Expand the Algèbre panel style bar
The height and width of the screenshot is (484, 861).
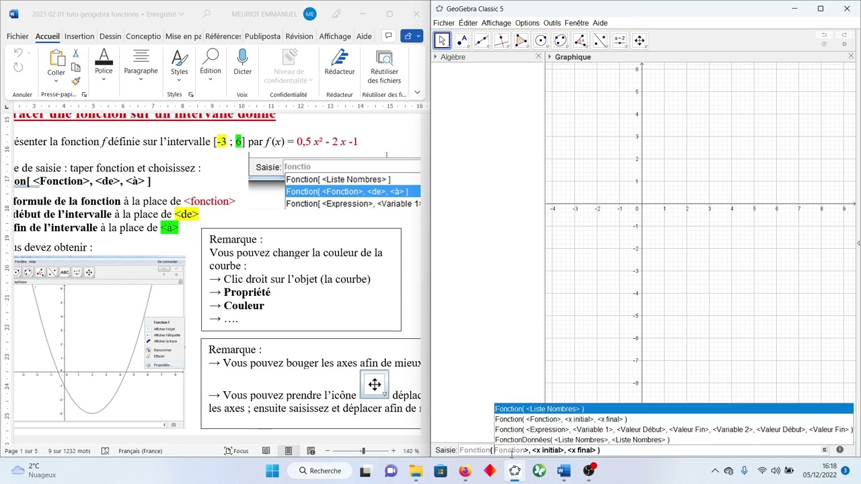coord(436,57)
